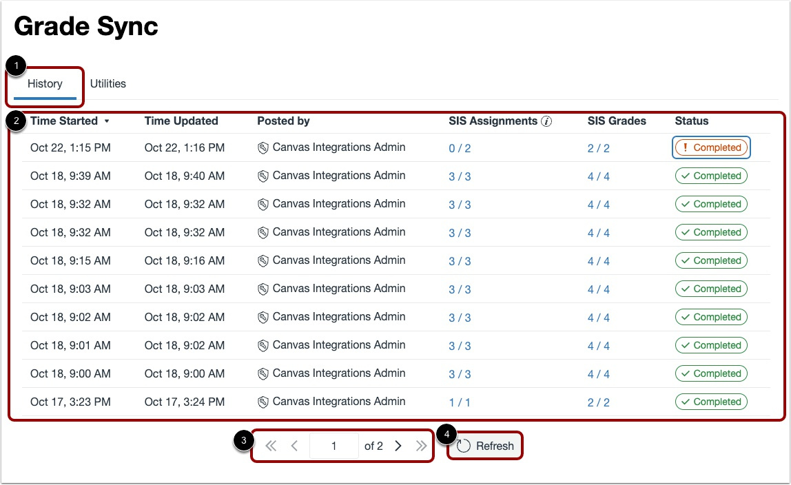Click the orange exclamation Completed status badge
The width and height of the screenshot is (791, 485).
click(711, 147)
